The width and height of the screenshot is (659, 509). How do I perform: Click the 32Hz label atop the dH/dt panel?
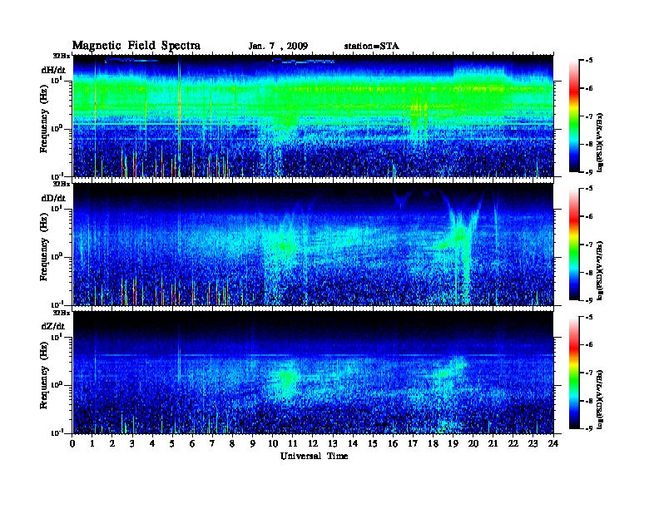(62, 56)
